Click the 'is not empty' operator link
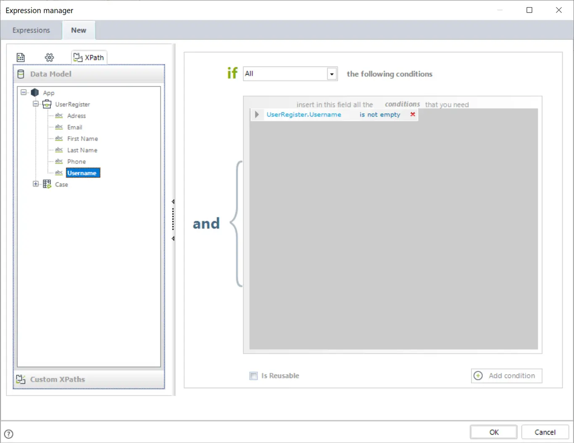 (x=380, y=115)
